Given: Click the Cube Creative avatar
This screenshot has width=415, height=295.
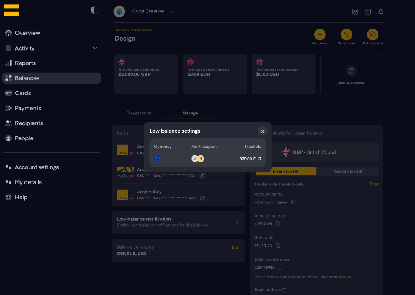Looking at the screenshot, I should [120, 11].
